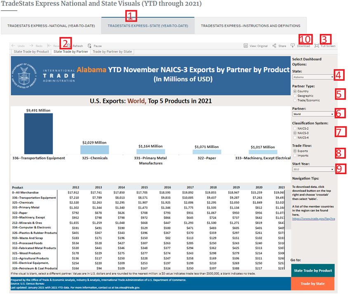
Task: Select the 321--Wood Products row label
Action: tap(26, 253)
